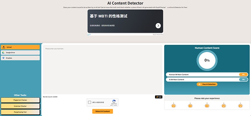
Task: Rate experience with the first (saddest) robot face
Action: [x=174, y=105]
